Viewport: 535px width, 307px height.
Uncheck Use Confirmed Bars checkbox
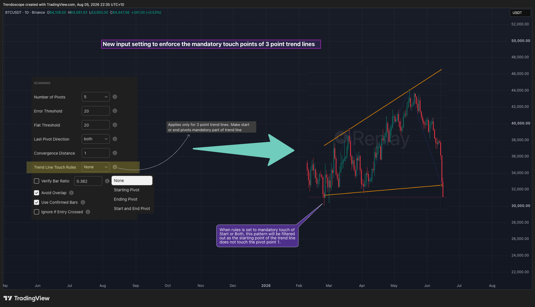point(36,202)
